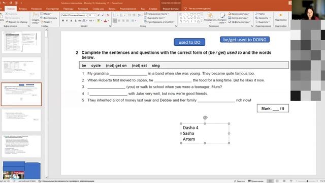The width and height of the screenshot is (325, 183).
Task: Clear all formatting icon
Action: click(x=108, y=15)
